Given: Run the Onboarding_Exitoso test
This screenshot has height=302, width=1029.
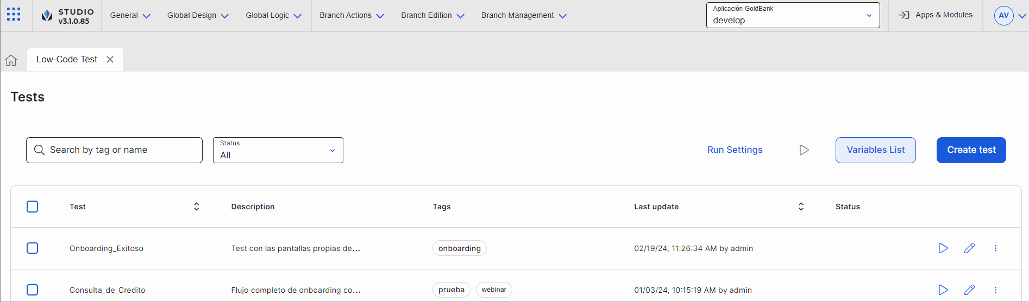Looking at the screenshot, I should [943, 248].
